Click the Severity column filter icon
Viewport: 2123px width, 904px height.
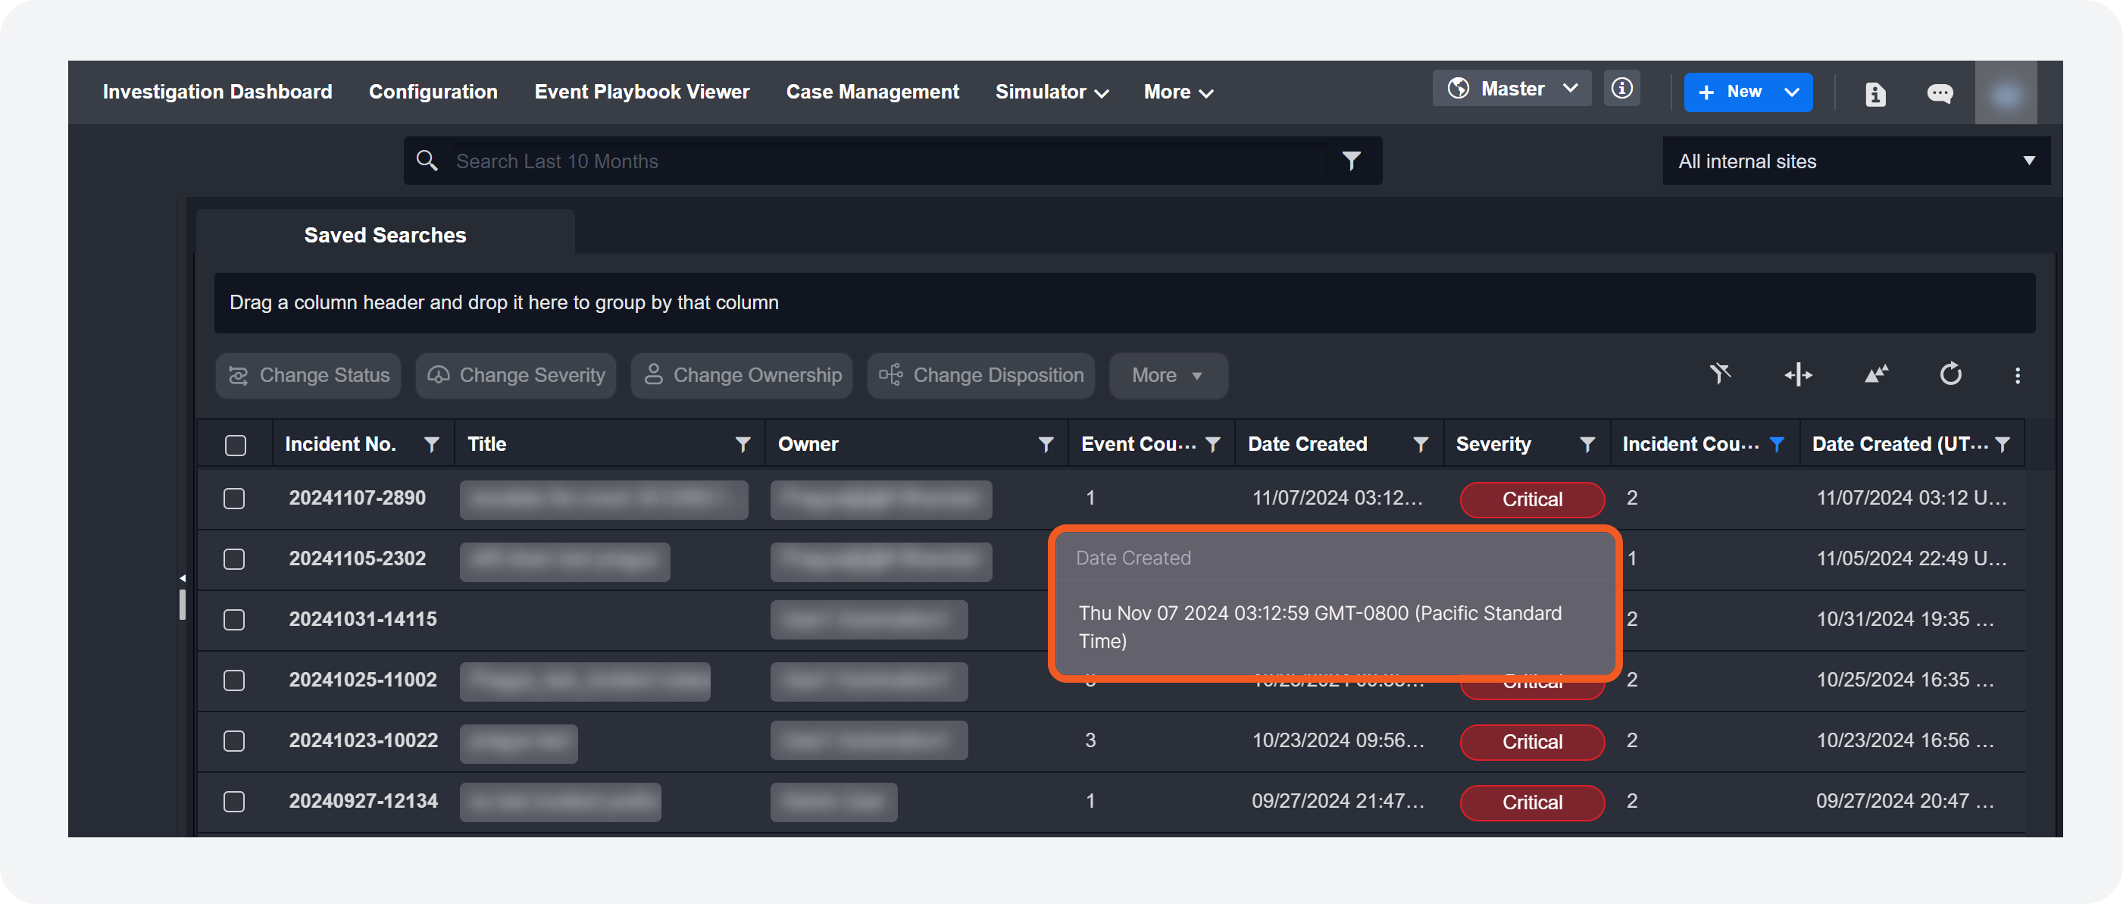[x=1587, y=445]
